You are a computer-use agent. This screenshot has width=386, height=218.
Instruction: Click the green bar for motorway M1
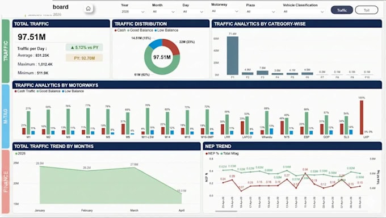pos(28,123)
